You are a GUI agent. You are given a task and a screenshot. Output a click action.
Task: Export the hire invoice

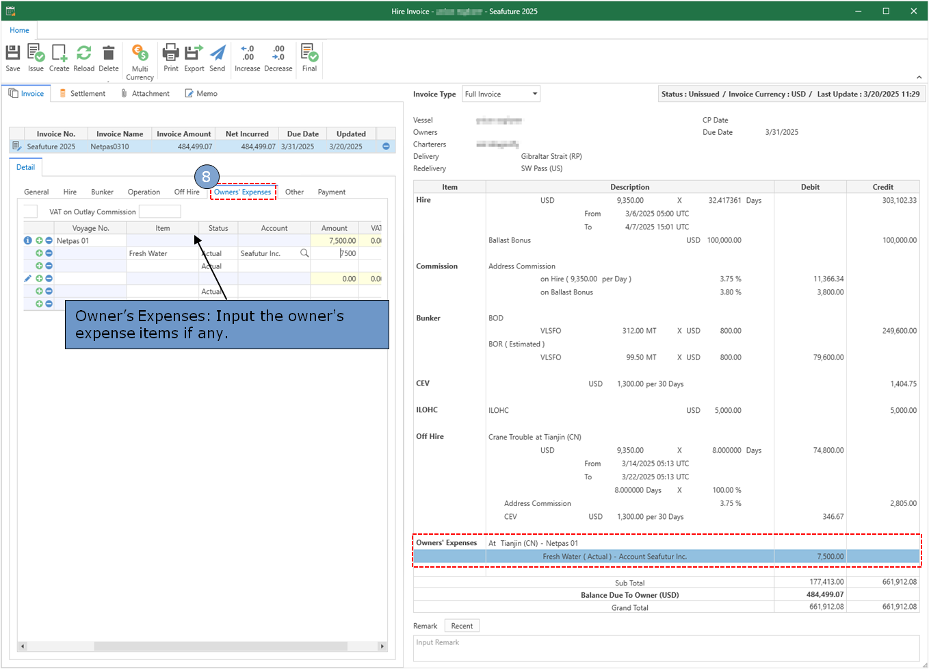pyautogui.click(x=194, y=58)
